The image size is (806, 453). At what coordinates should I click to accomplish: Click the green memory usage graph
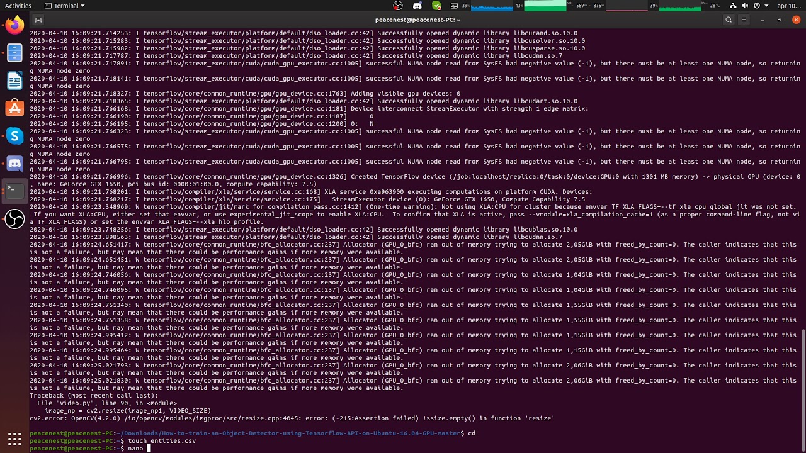click(545, 6)
